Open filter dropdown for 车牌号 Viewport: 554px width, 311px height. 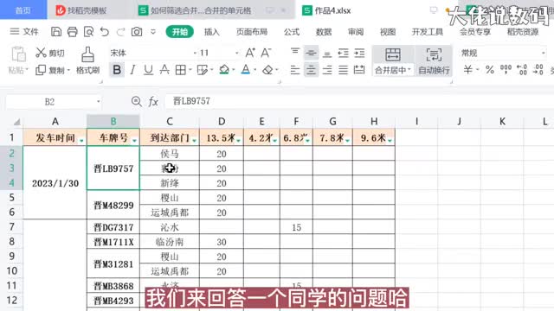pos(135,140)
